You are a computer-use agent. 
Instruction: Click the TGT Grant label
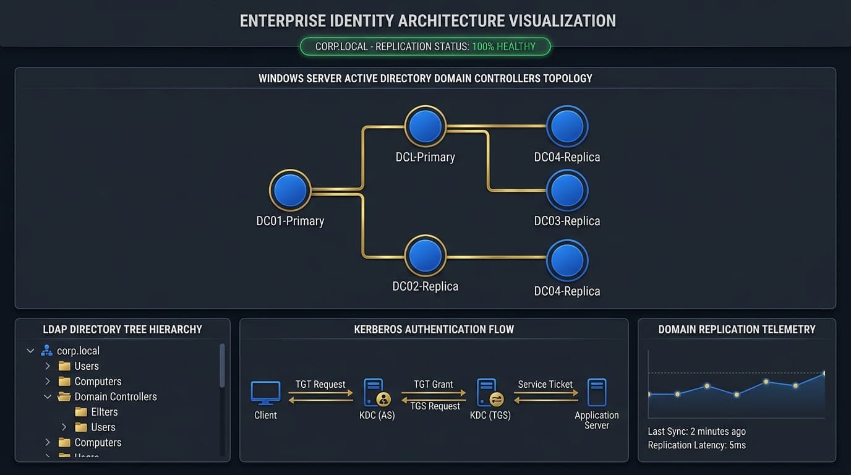click(x=434, y=384)
